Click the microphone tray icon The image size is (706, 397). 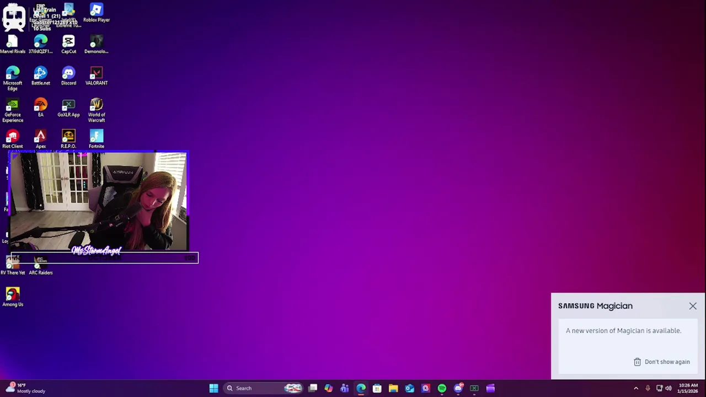coord(648,388)
